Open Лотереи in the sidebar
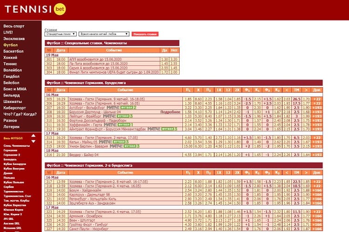This screenshot has width=349, height=232. (11, 127)
